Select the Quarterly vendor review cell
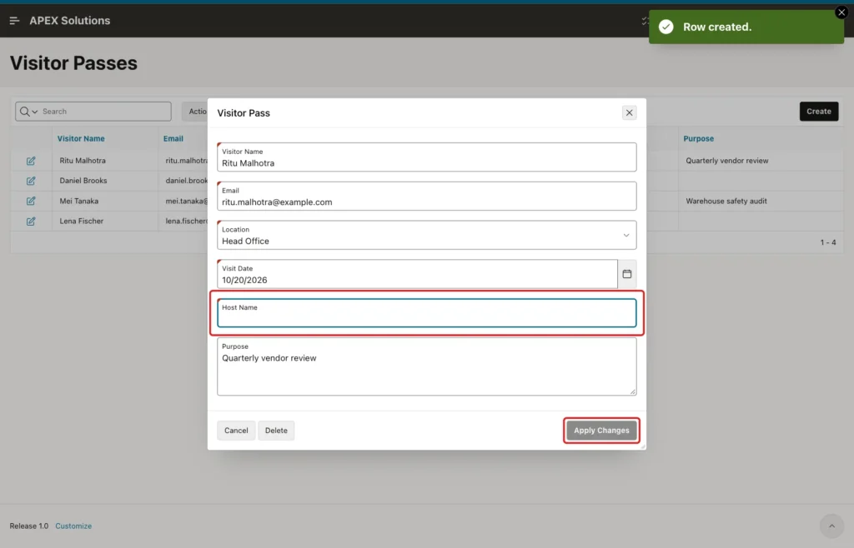 727,161
